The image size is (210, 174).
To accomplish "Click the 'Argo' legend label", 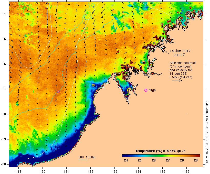I will pyautogui.click(x=152, y=90).
